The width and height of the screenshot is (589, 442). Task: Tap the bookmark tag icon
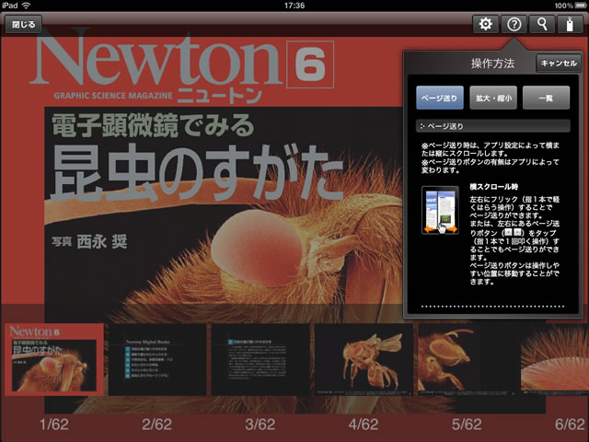[570, 25]
